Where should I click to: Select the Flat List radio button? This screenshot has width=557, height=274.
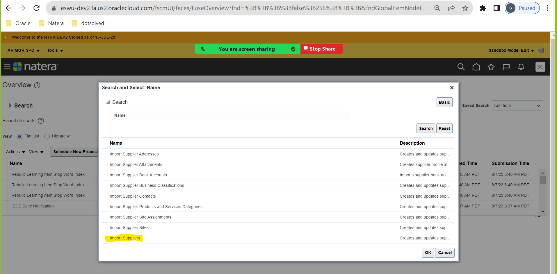click(19, 136)
